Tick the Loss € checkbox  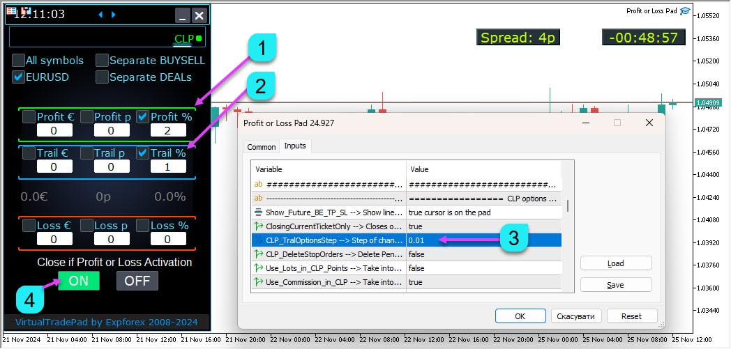(x=29, y=226)
